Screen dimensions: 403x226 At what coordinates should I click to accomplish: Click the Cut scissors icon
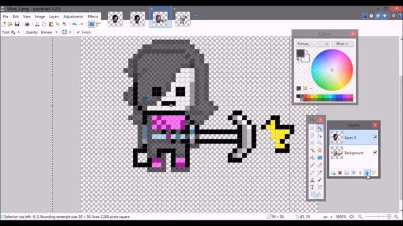(x=37, y=24)
